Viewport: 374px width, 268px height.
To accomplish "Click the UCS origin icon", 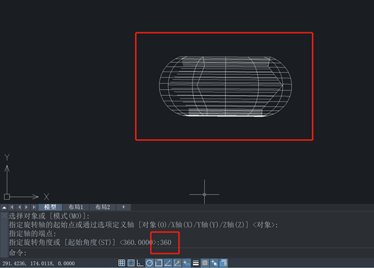I will tap(7, 196).
